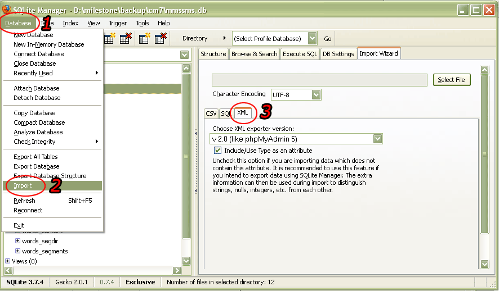Click the tree panel scroll-right arrow

pos(177,270)
